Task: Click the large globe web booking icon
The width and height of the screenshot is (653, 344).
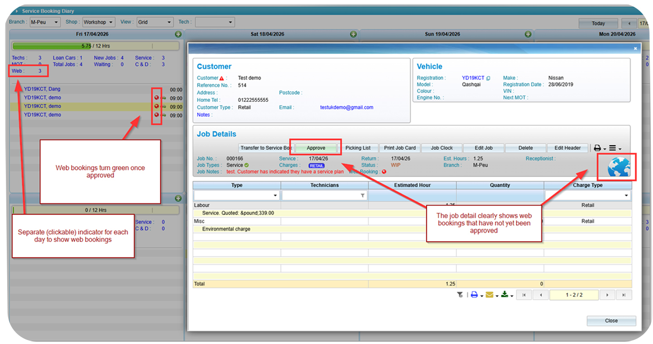Action: 619,167
